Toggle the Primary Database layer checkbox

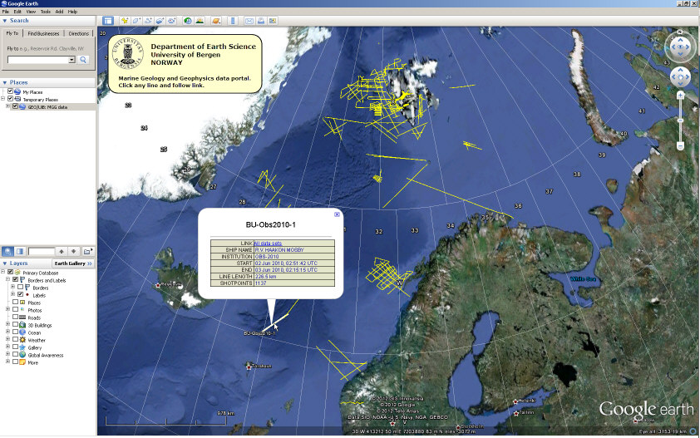click(10, 272)
